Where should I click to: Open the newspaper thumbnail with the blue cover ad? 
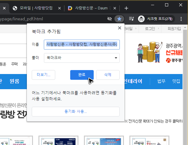click(x=104, y=140)
